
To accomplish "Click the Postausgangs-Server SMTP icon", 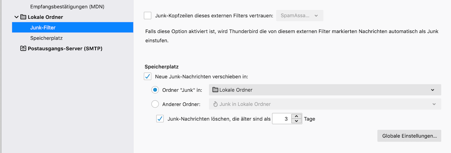I will [23, 49].
